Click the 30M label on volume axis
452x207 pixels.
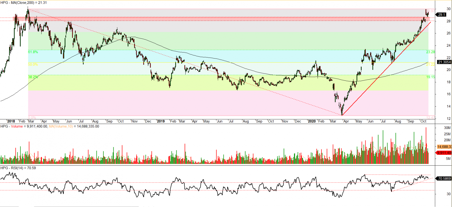point(447,128)
